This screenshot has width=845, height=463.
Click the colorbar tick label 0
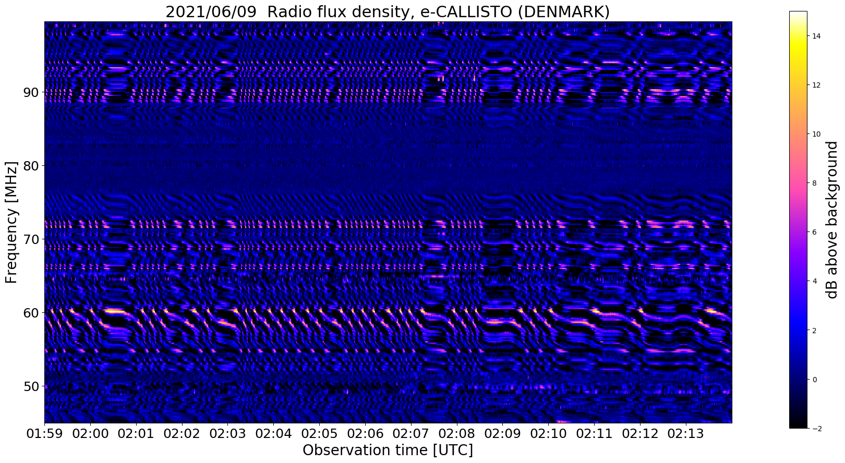814,380
